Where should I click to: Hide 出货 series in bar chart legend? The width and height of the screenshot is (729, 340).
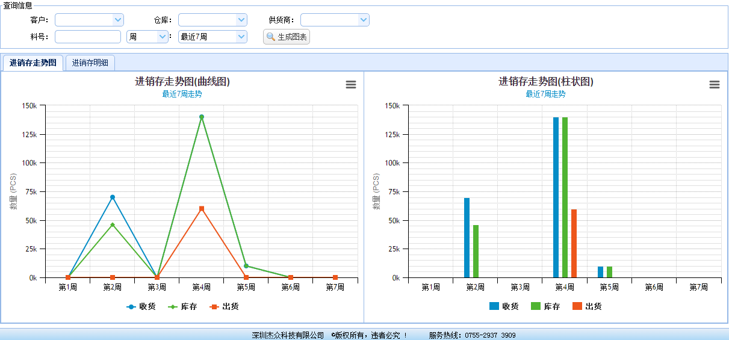(587, 306)
